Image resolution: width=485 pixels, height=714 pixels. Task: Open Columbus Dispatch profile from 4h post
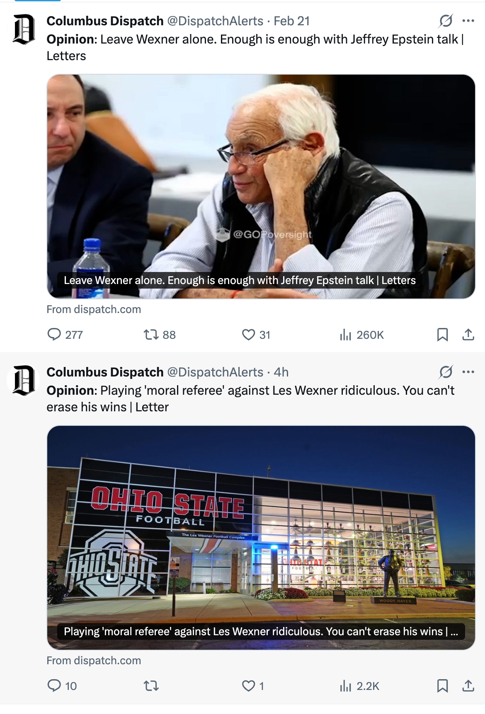(x=105, y=372)
